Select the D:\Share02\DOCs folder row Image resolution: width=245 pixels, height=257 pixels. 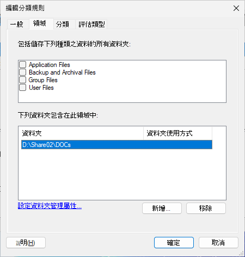[117, 145]
